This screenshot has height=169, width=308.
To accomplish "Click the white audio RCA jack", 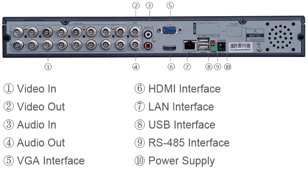I will (148, 35).
